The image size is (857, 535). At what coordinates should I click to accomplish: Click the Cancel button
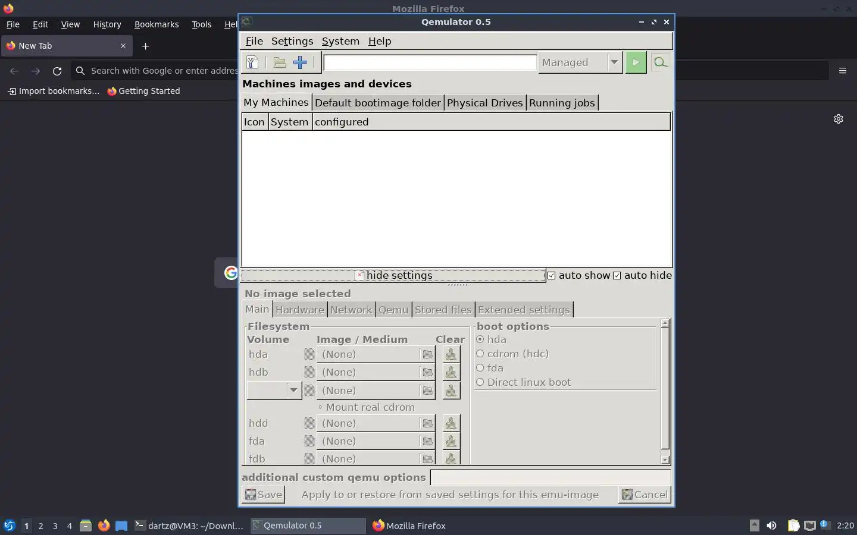click(645, 495)
